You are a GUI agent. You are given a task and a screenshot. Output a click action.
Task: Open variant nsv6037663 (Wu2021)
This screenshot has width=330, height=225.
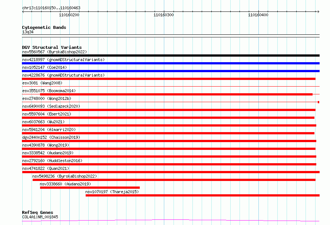click(x=43, y=122)
